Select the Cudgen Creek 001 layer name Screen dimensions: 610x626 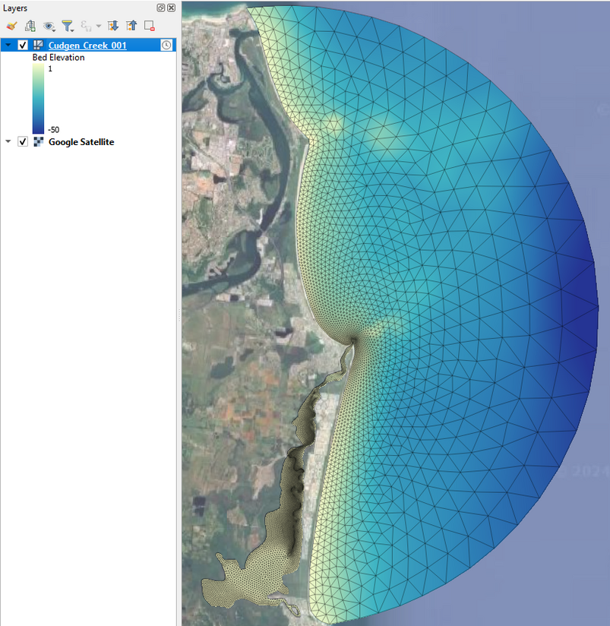(87, 46)
